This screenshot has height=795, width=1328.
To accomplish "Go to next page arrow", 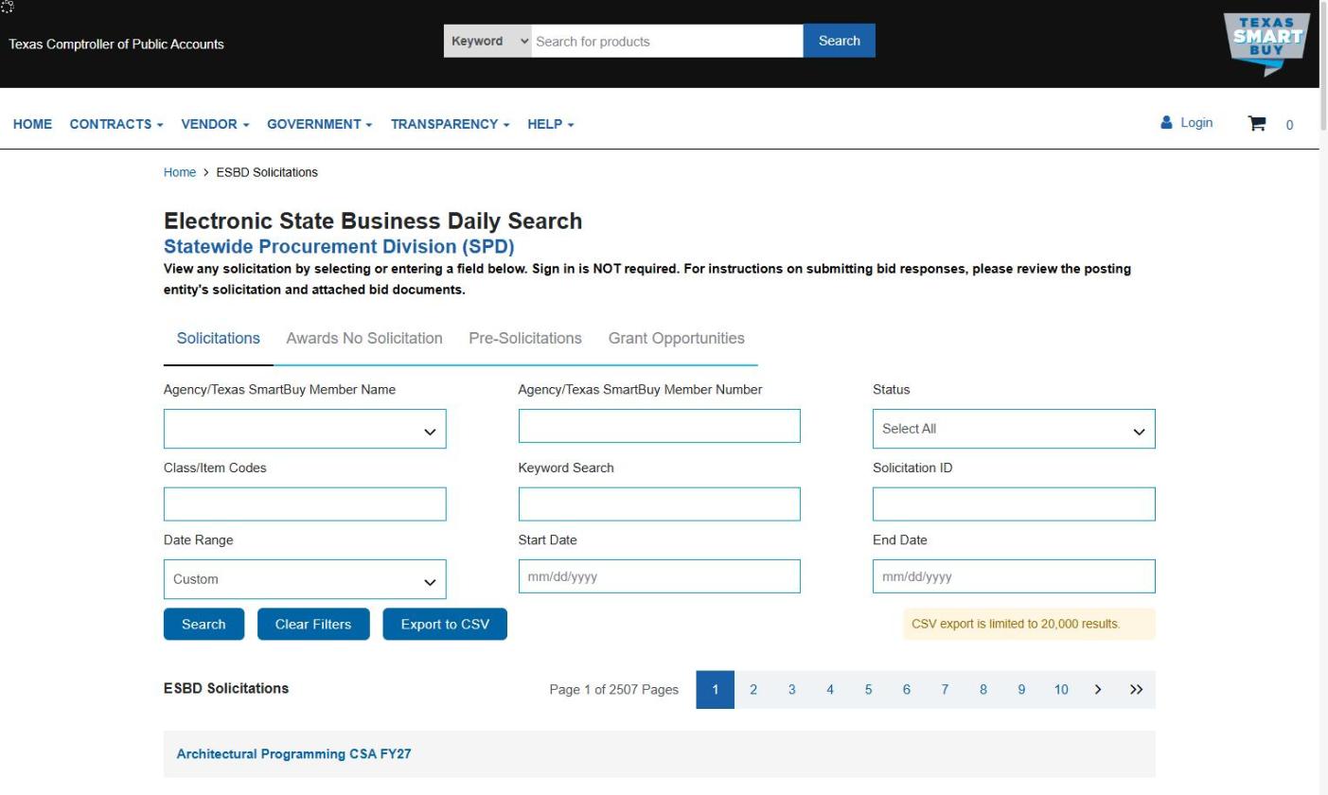I will coord(1098,689).
